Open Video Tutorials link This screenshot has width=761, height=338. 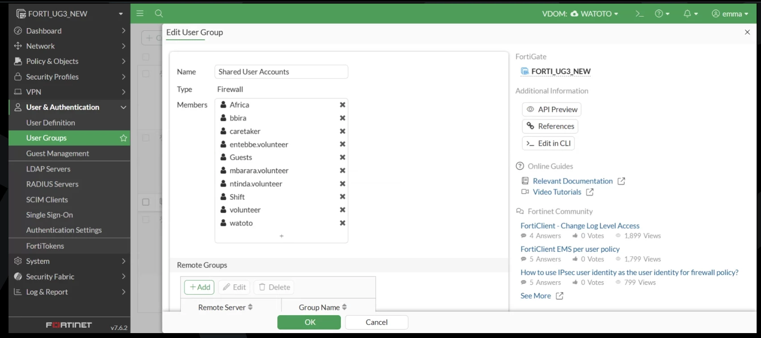point(558,192)
